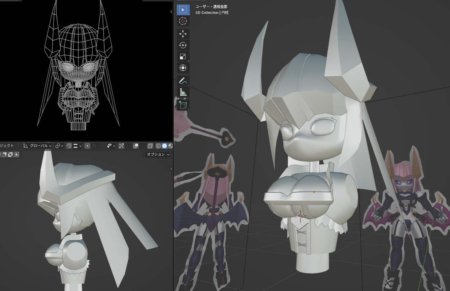
Task: Open object type visibility dropdown
Action: [111, 146]
